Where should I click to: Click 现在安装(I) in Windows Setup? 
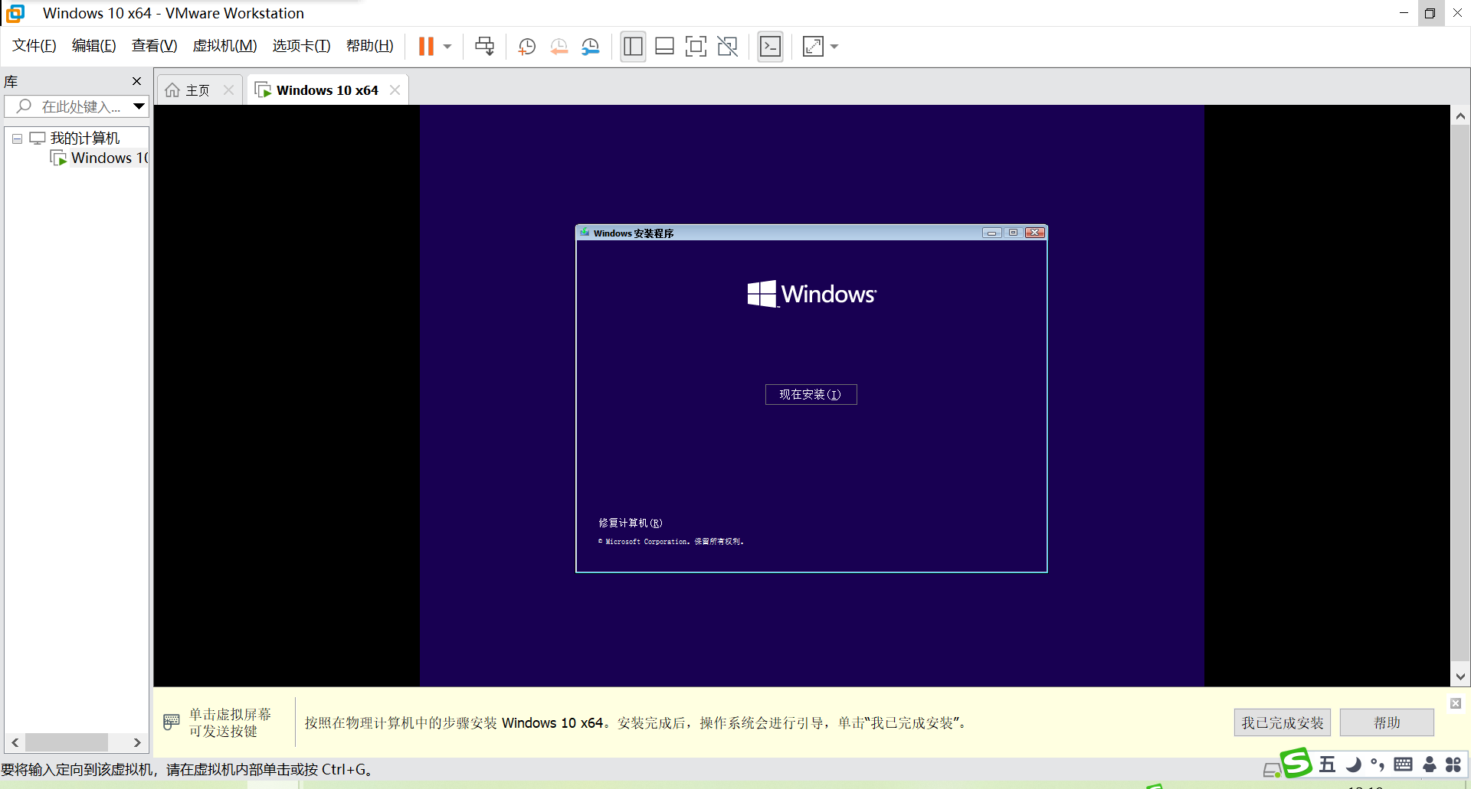(x=811, y=394)
